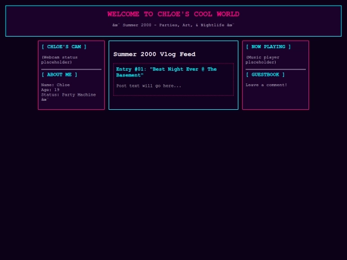
Task: Click the 'Summer 2000 Vlog Feed' heading
Action: click(x=154, y=54)
